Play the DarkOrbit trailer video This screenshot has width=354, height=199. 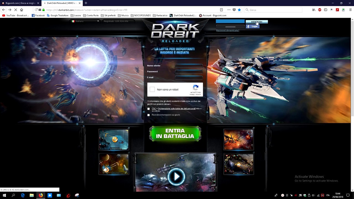[x=176, y=176]
